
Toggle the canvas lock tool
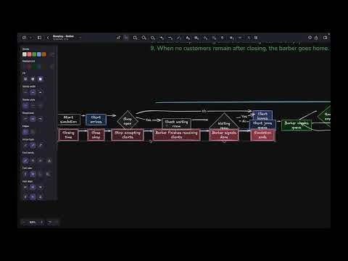coord(118,38)
